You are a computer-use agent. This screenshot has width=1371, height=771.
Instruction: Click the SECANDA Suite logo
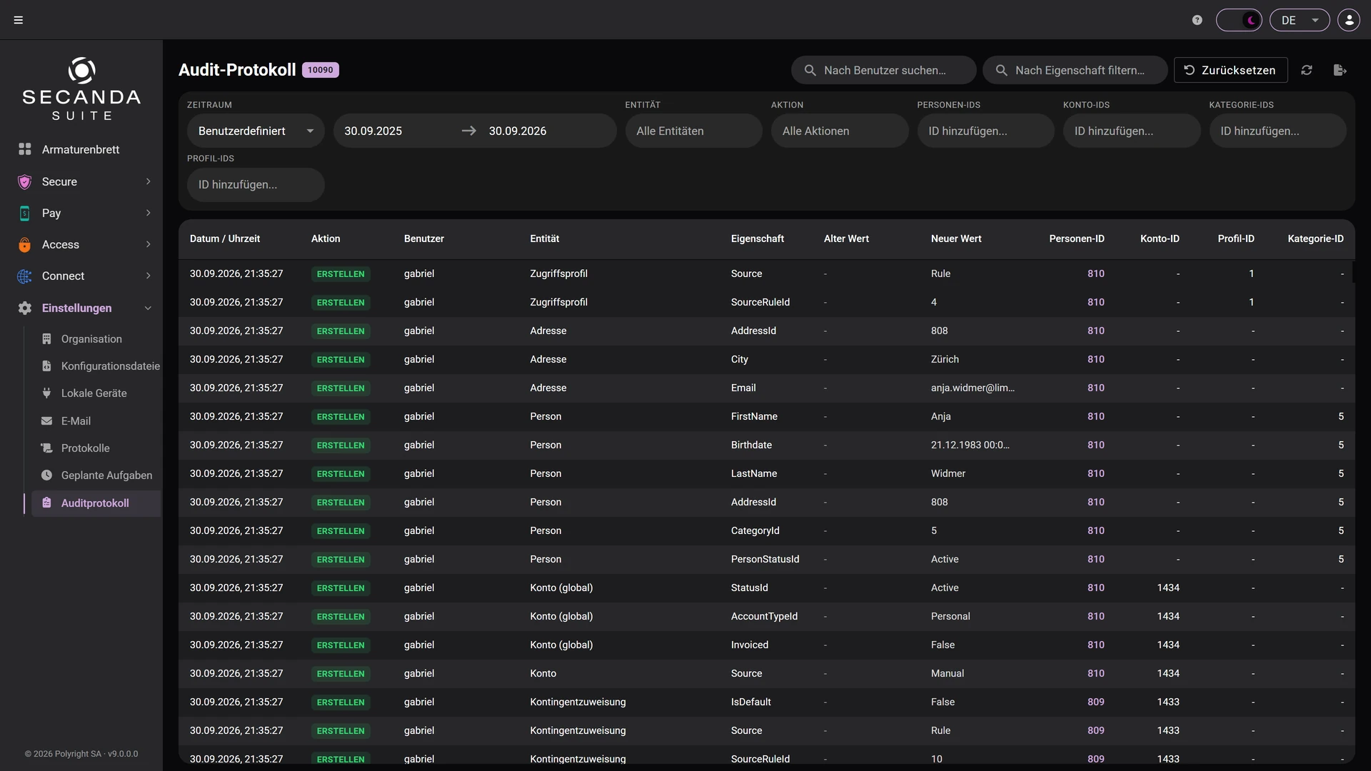tap(81, 89)
